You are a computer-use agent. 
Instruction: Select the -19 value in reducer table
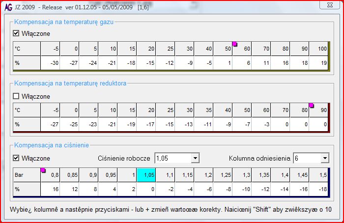[127, 124]
